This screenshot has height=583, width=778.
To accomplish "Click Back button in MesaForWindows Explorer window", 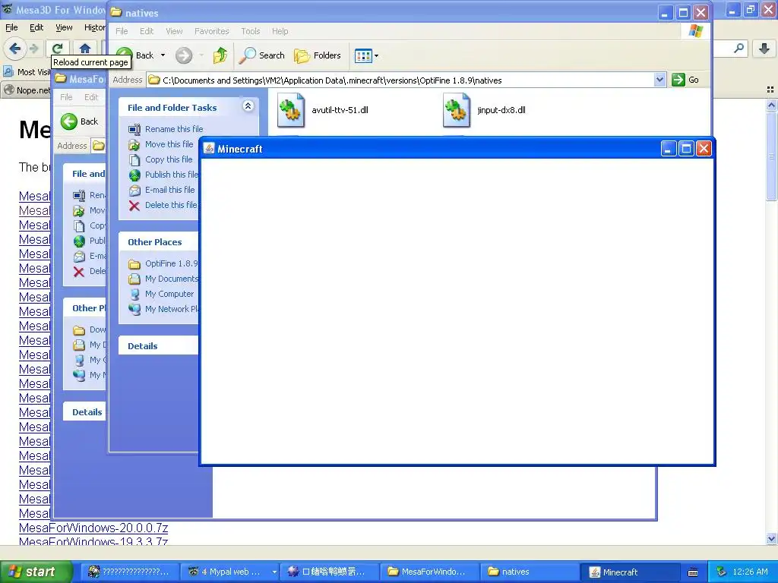I will point(80,121).
